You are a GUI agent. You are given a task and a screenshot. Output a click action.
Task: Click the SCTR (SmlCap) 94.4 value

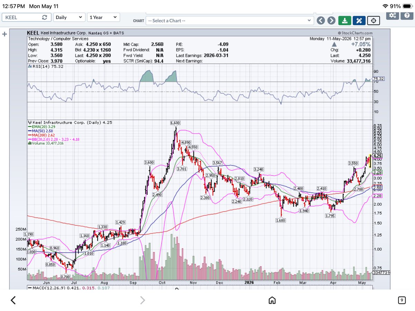point(158,61)
